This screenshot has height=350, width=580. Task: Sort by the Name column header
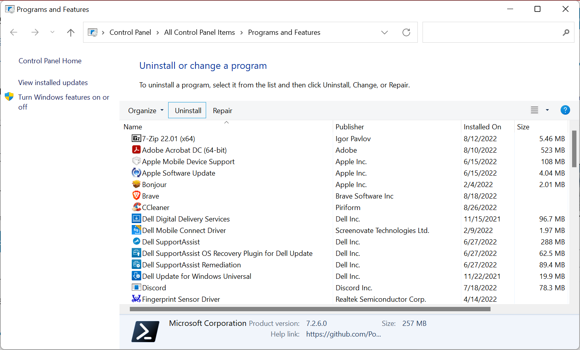(x=226, y=127)
